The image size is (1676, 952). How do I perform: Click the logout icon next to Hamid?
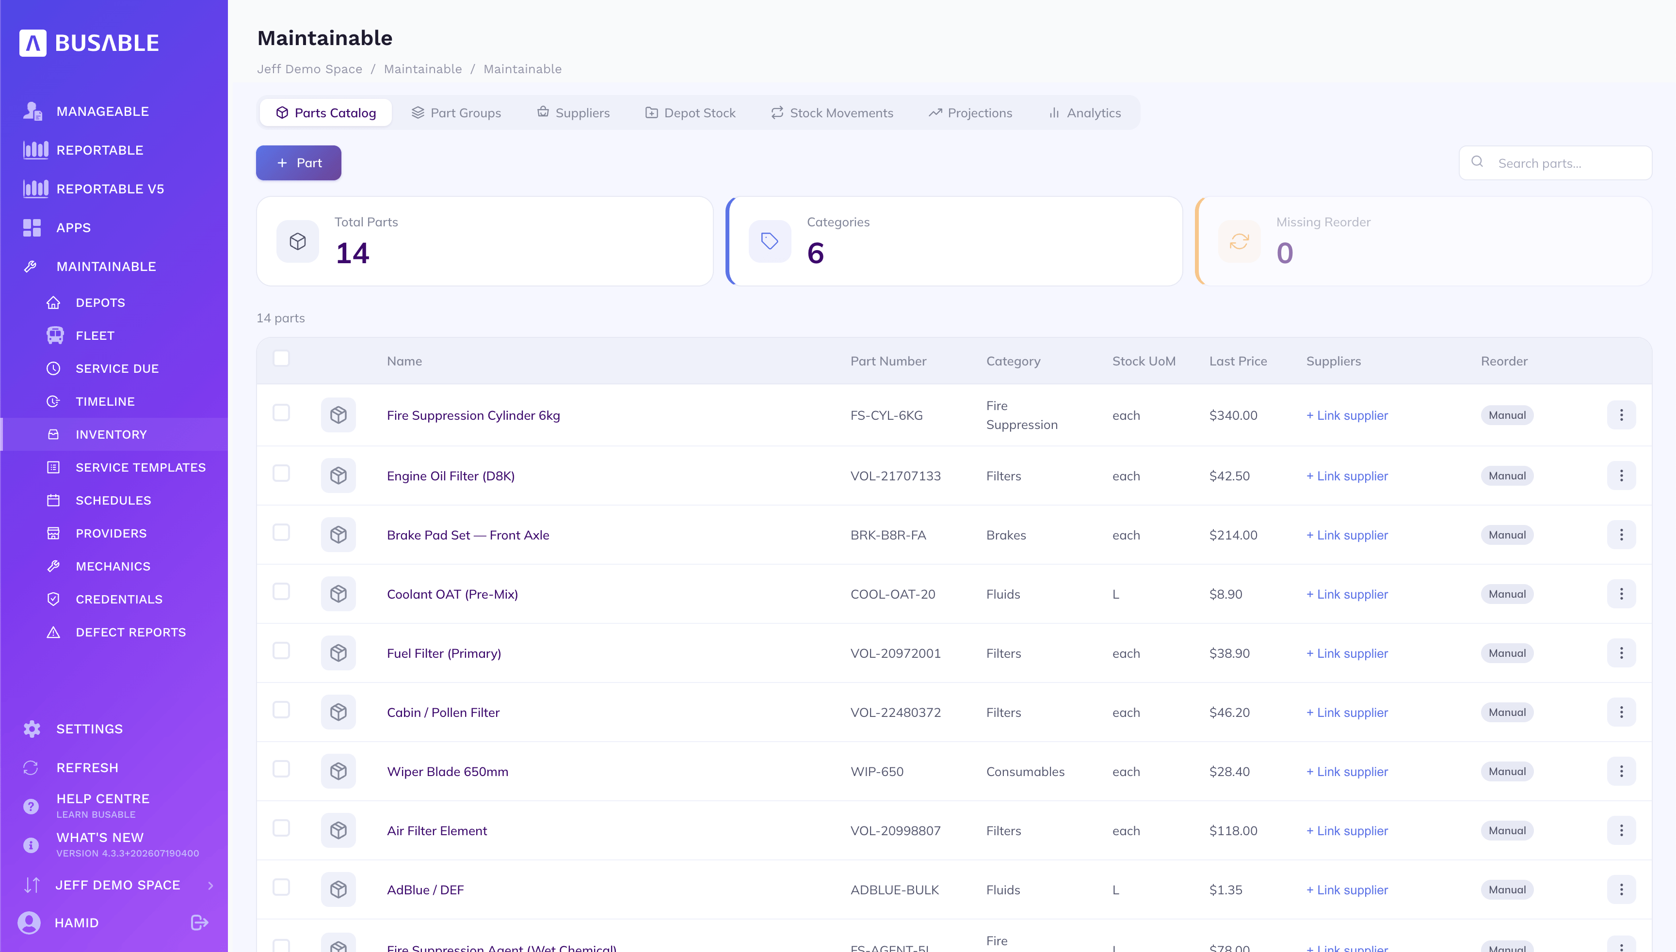tap(199, 922)
